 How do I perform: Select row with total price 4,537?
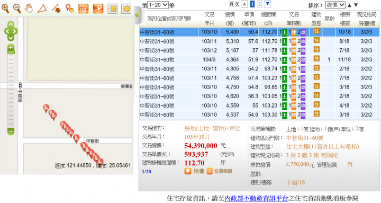coord(259,114)
